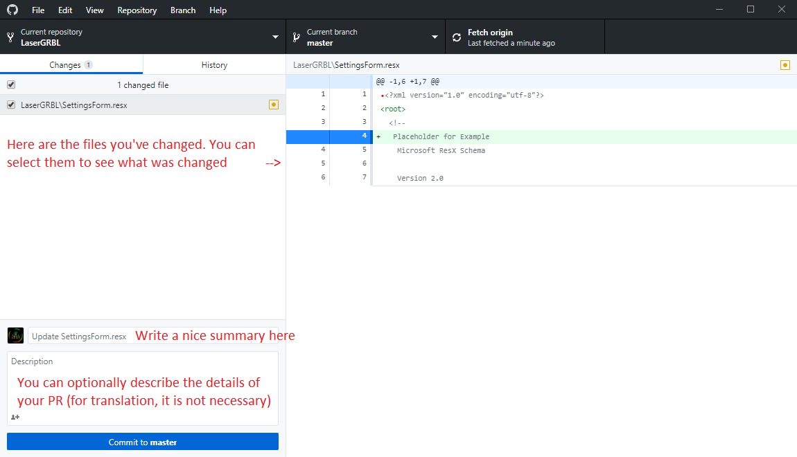This screenshot has height=457, width=797.
Task: Click the repository icon beside LaserGRBL
Action: (x=10, y=37)
